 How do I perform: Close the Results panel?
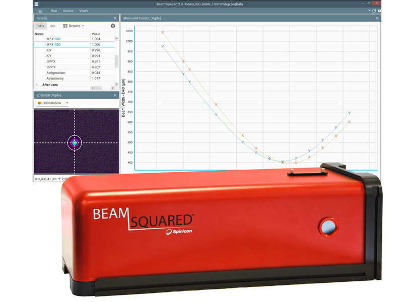[115, 18]
